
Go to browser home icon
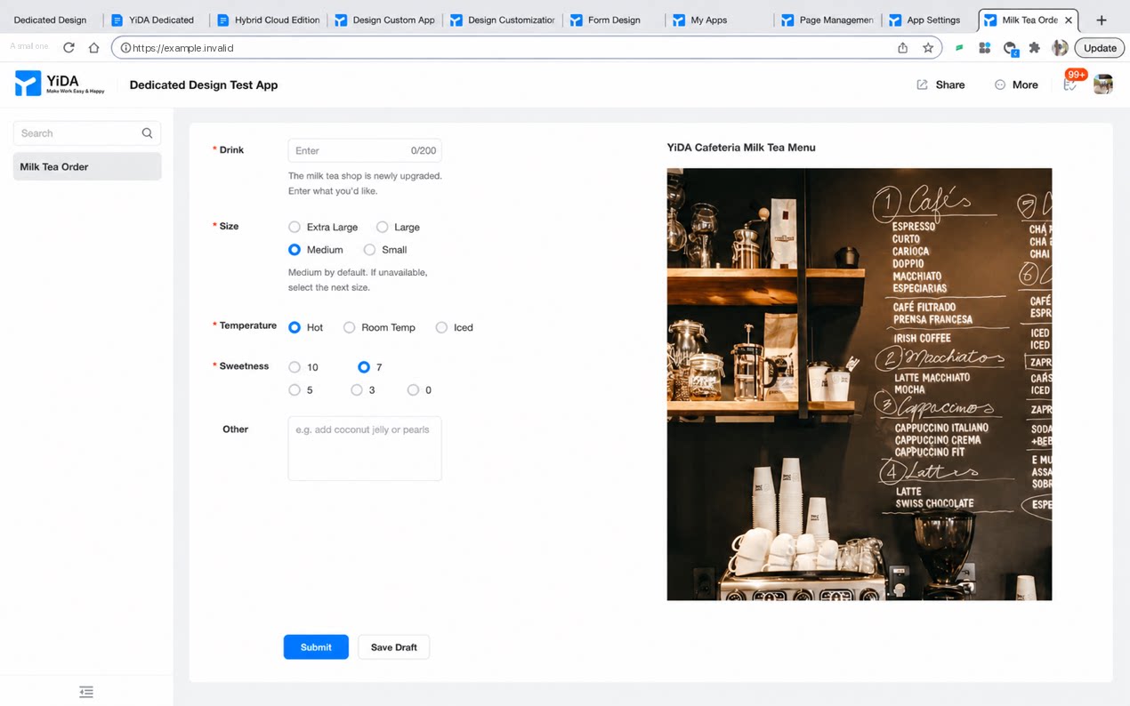pyautogui.click(x=93, y=47)
